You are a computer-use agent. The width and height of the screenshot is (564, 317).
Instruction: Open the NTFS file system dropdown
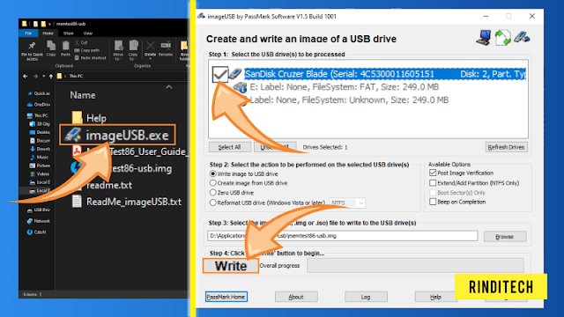[x=347, y=203]
